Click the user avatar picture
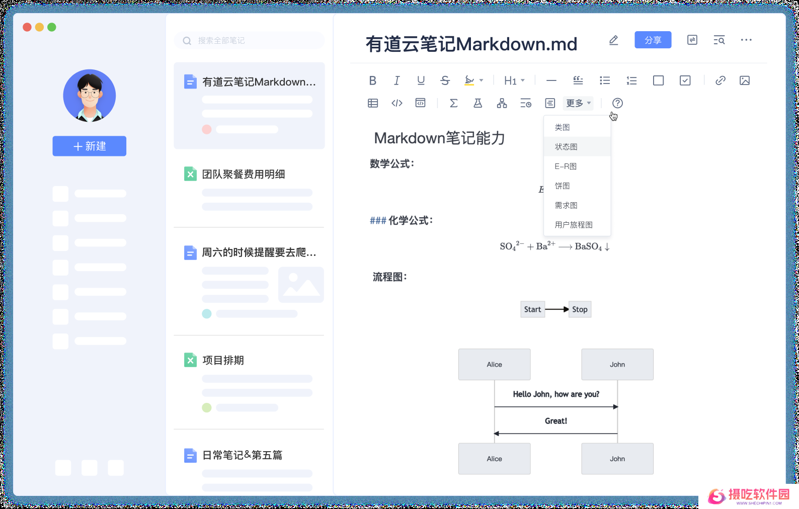Image resolution: width=799 pixels, height=509 pixels. (90, 96)
